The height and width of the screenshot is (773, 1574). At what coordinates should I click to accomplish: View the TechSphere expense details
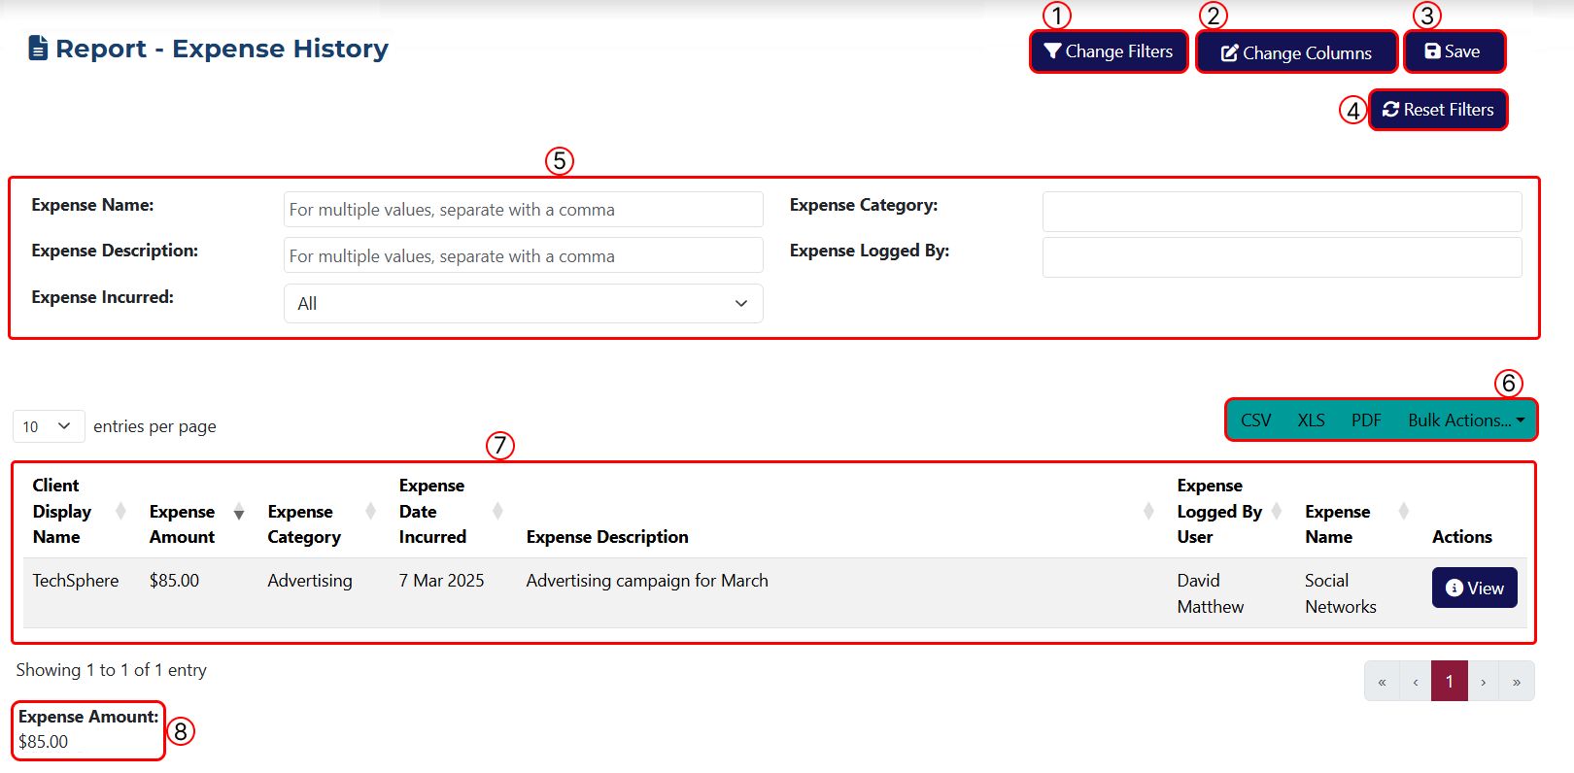tap(1474, 588)
